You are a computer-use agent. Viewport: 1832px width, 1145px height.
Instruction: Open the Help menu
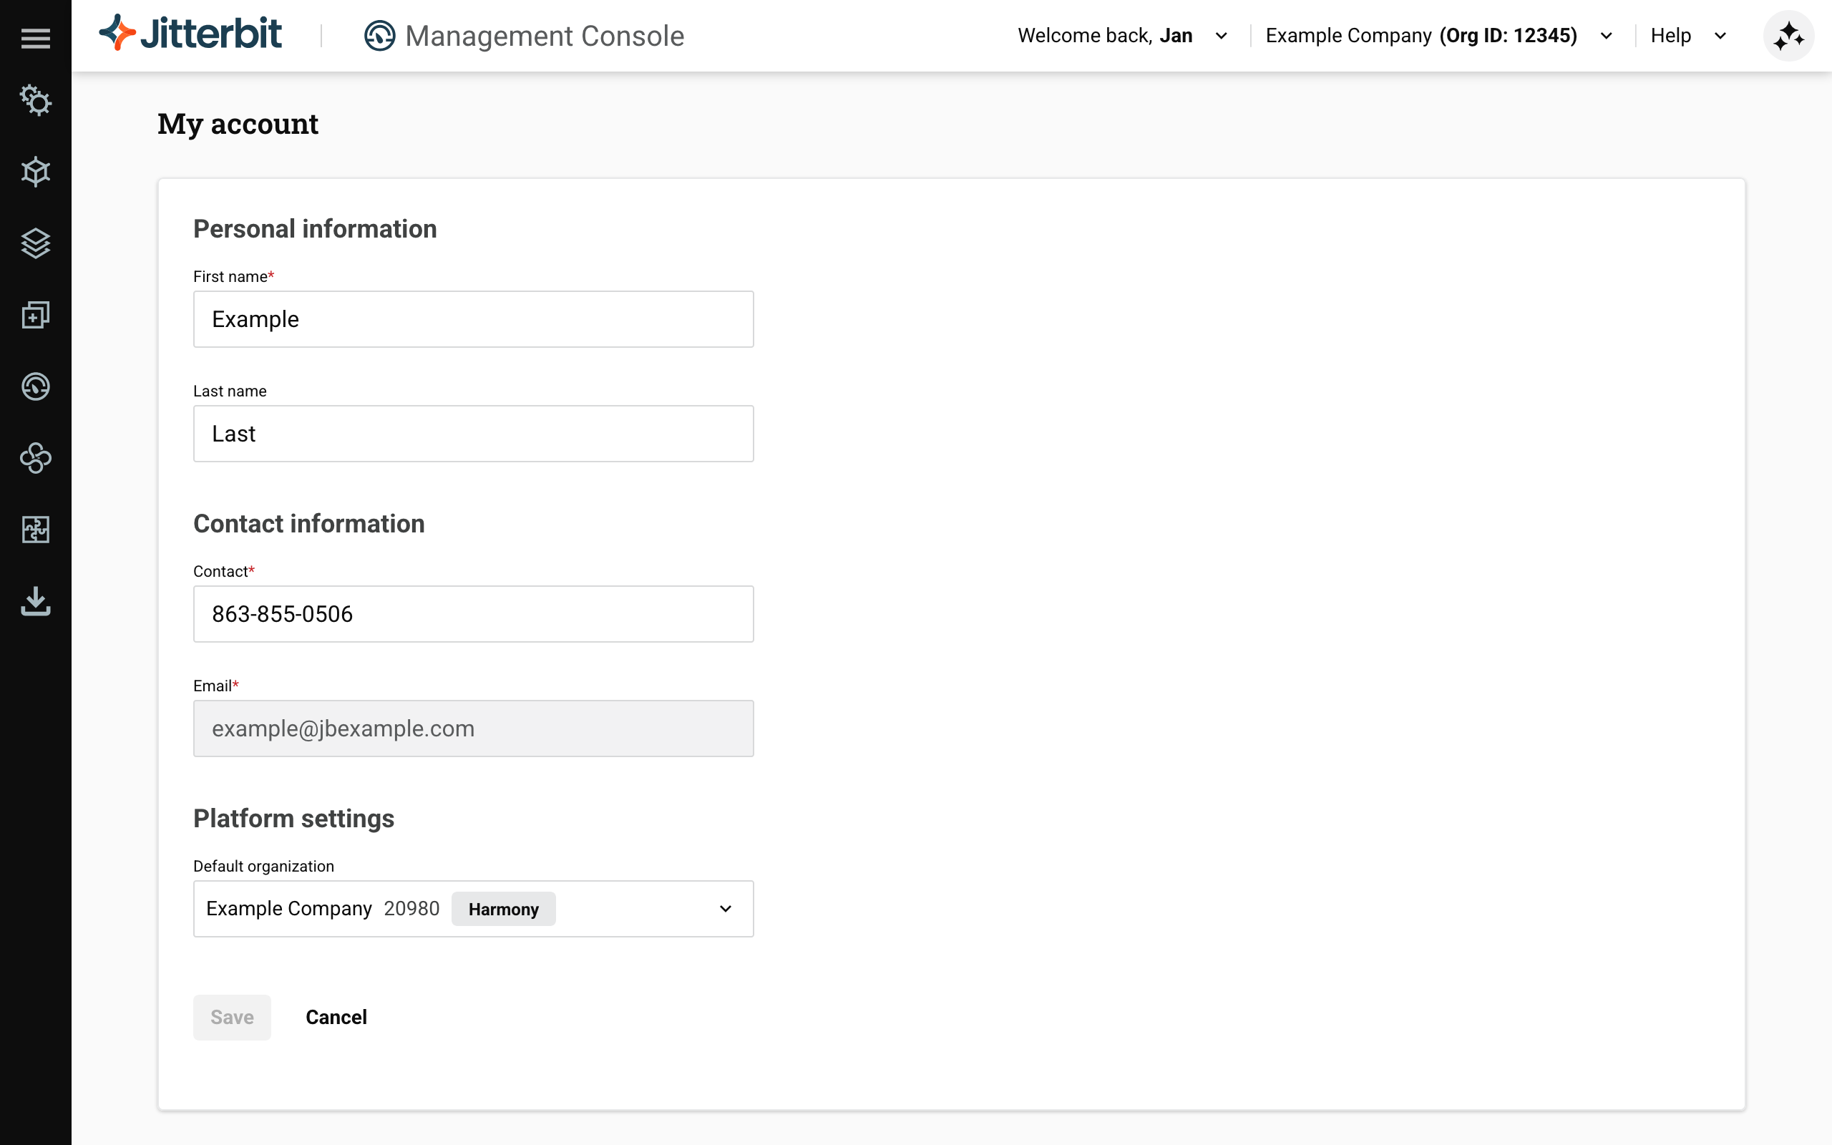click(x=1687, y=36)
